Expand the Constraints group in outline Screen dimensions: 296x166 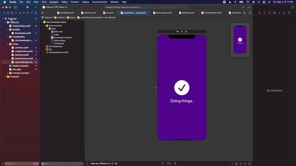click(49, 43)
